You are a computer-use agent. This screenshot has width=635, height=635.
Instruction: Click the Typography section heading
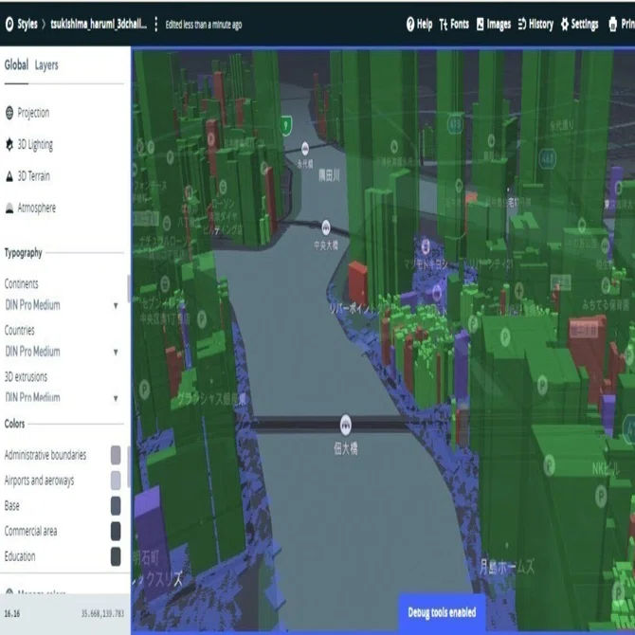pyautogui.click(x=23, y=253)
